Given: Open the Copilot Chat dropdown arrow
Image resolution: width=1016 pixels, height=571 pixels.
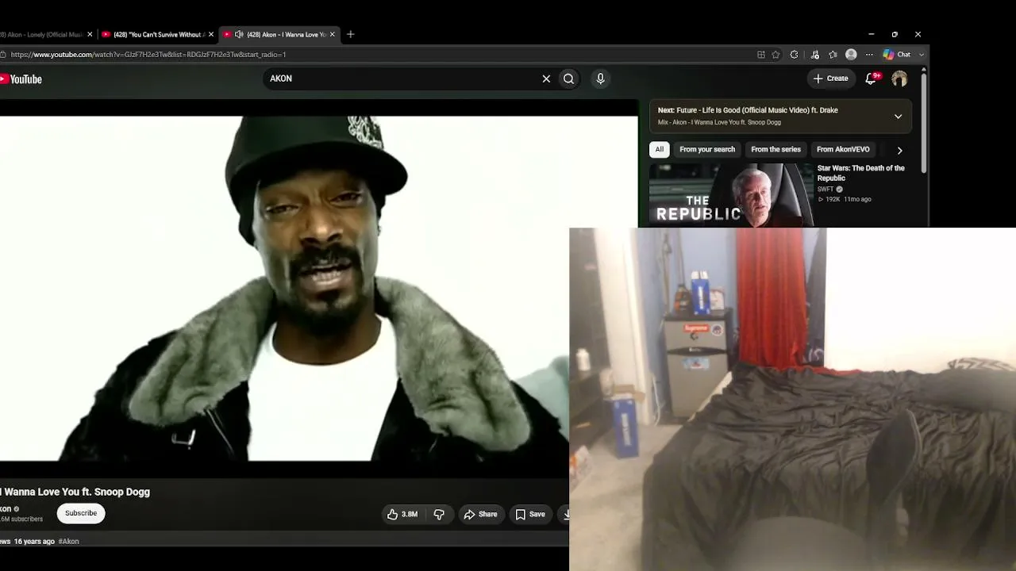Looking at the screenshot, I should 921,55.
